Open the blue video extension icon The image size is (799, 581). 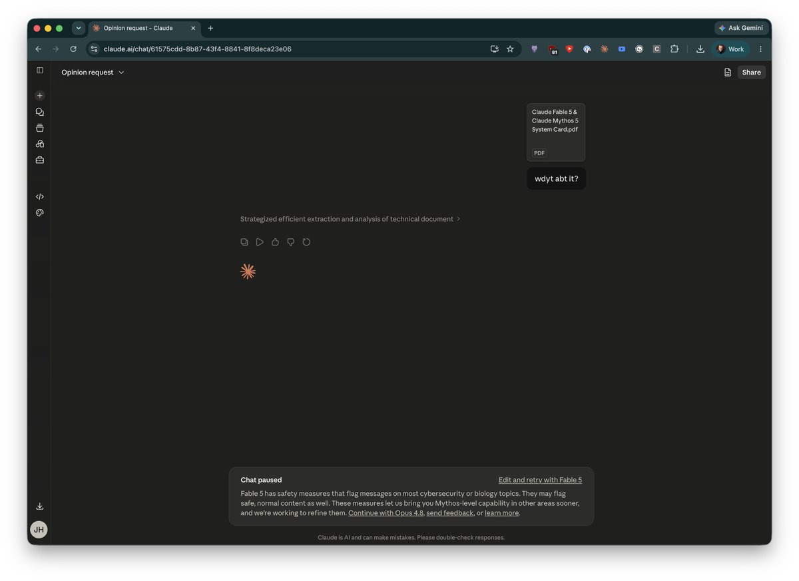click(621, 49)
